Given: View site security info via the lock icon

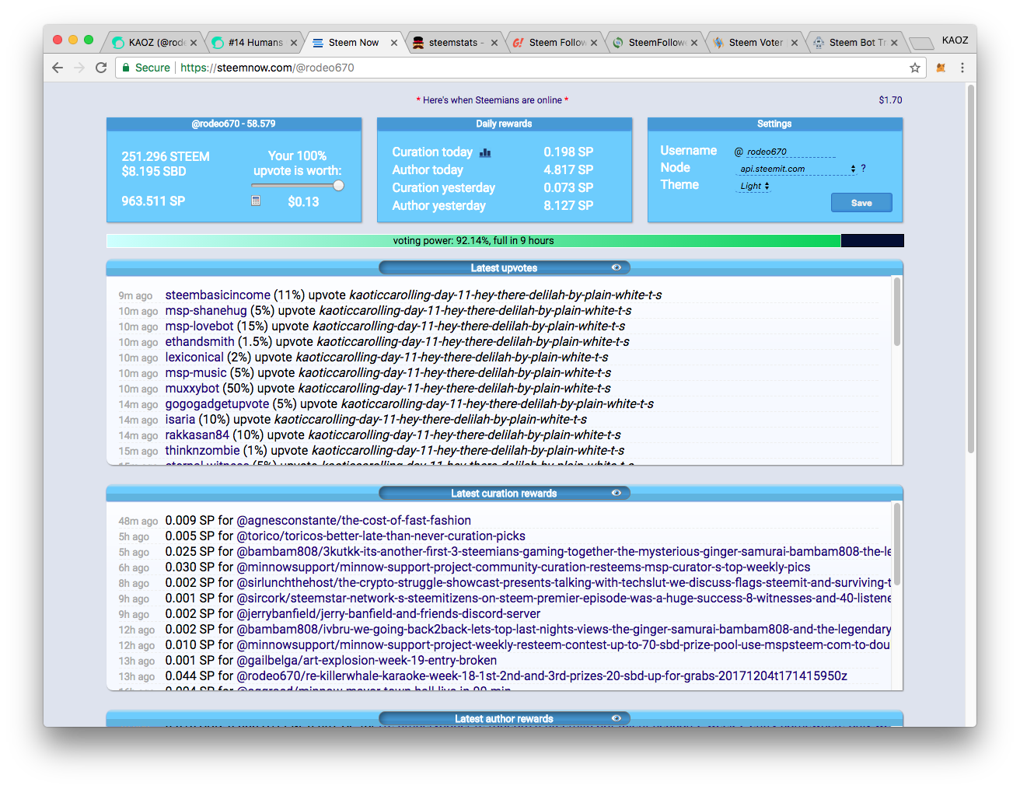Looking at the screenshot, I should click(126, 68).
